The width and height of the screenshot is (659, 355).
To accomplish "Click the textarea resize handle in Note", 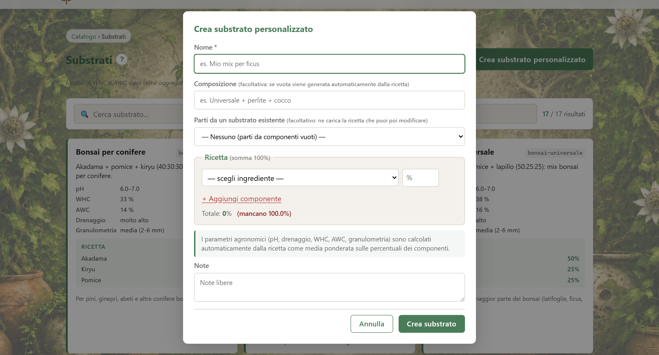I will point(462,299).
